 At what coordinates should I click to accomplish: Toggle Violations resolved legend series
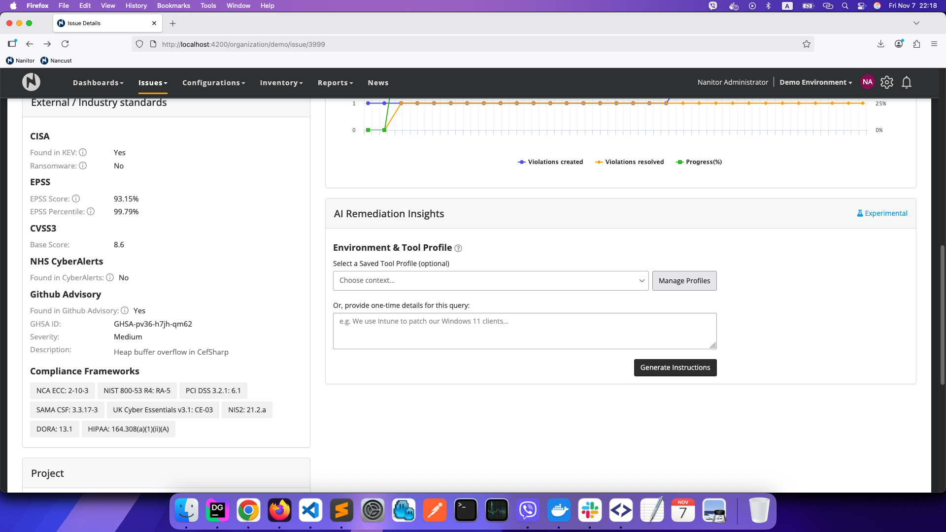pos(629,162)
